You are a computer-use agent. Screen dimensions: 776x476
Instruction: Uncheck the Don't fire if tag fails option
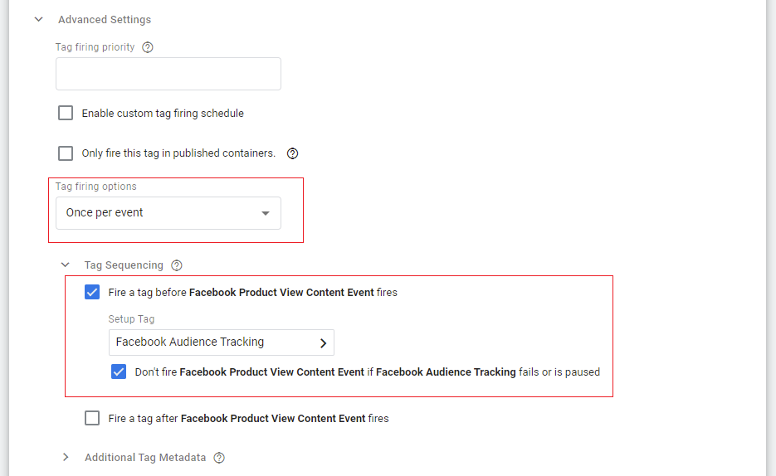pos(119,372)
